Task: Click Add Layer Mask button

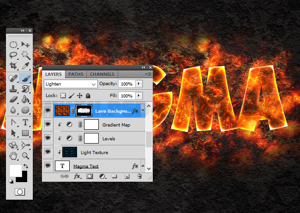Action: pyautogui.click(x=90, y=176)
